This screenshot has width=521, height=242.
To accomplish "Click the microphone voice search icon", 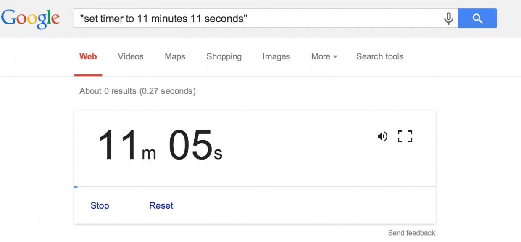I will click(x=448, y=19).
